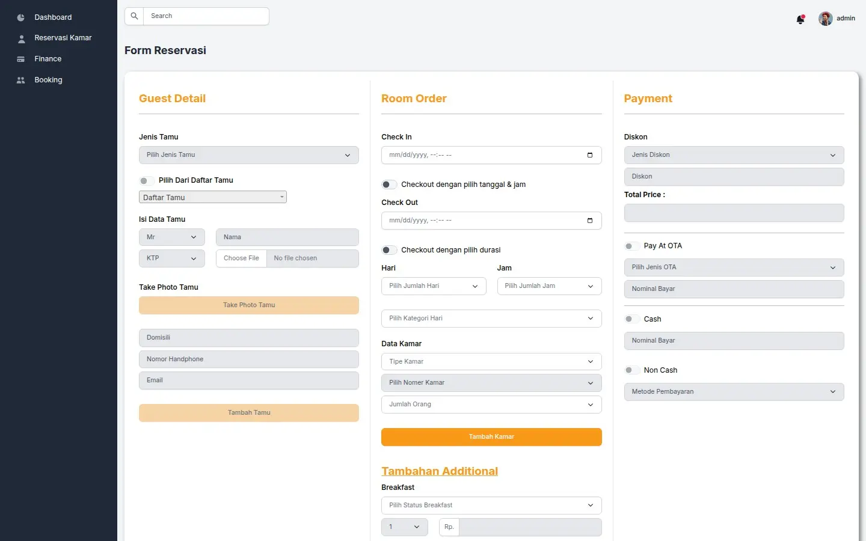The height and width of the screenshot is (541, 866).
Task: Click the Booking people icon
Action: point(21,80)
